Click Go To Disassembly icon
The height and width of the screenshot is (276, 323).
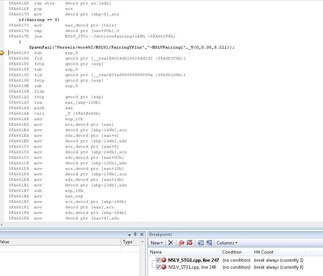209,243
